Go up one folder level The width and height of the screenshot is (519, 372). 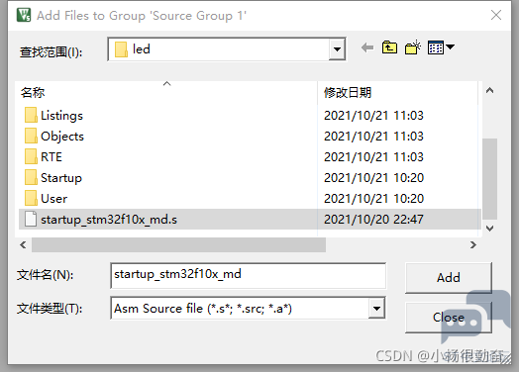click(389, 47)
